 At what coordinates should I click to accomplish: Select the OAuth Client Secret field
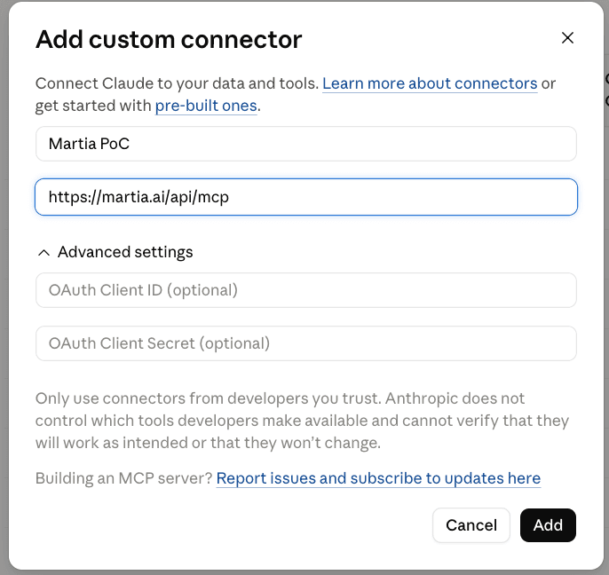(x=306, y=343)
